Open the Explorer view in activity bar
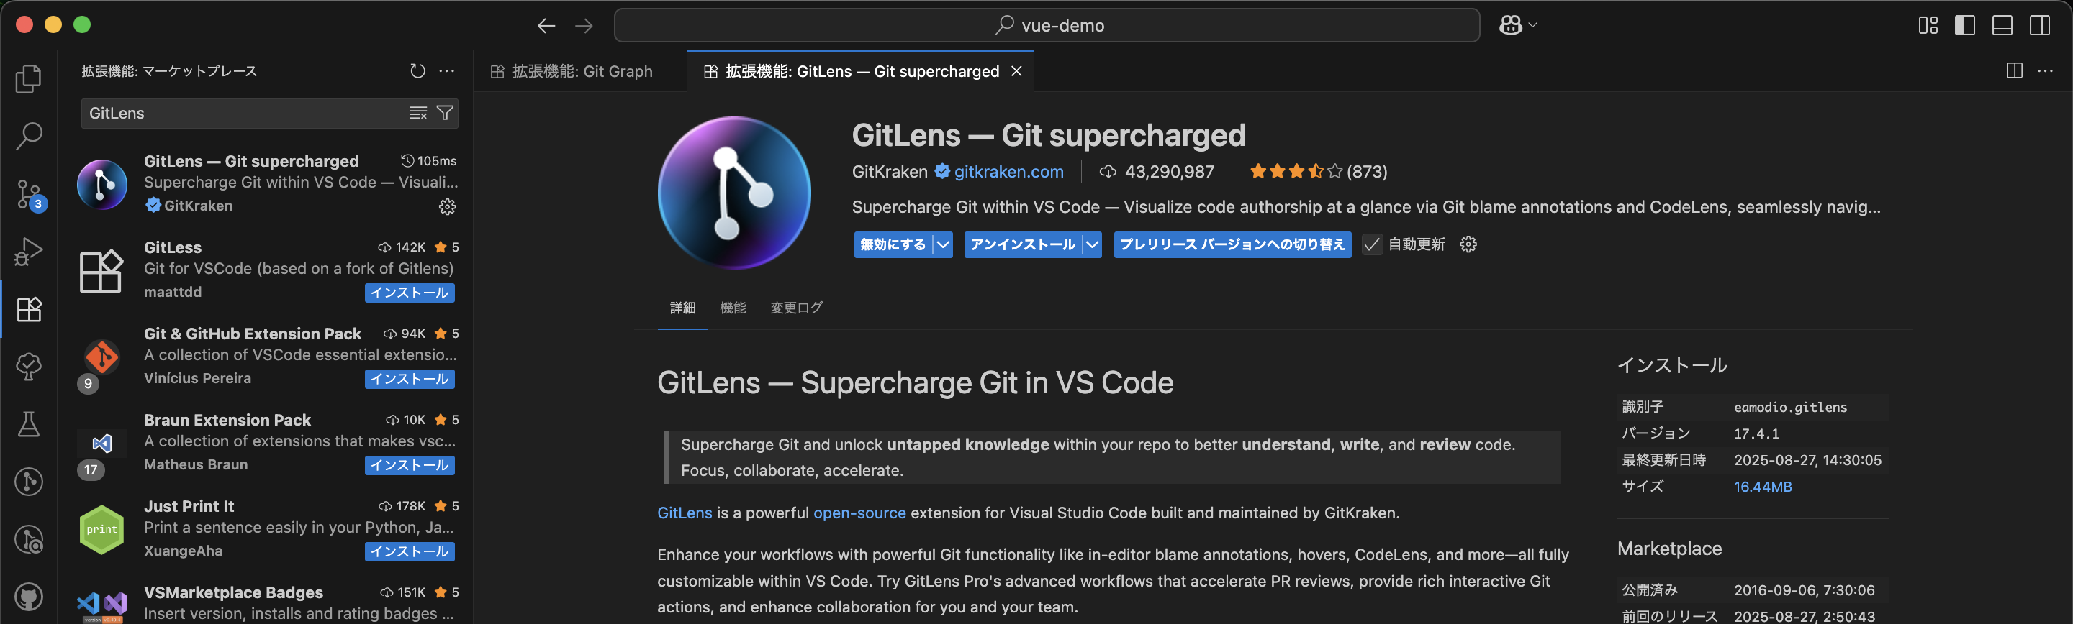Image resolution: width=2073 pixels, height=624 pixels. click(x=29, y=79)
